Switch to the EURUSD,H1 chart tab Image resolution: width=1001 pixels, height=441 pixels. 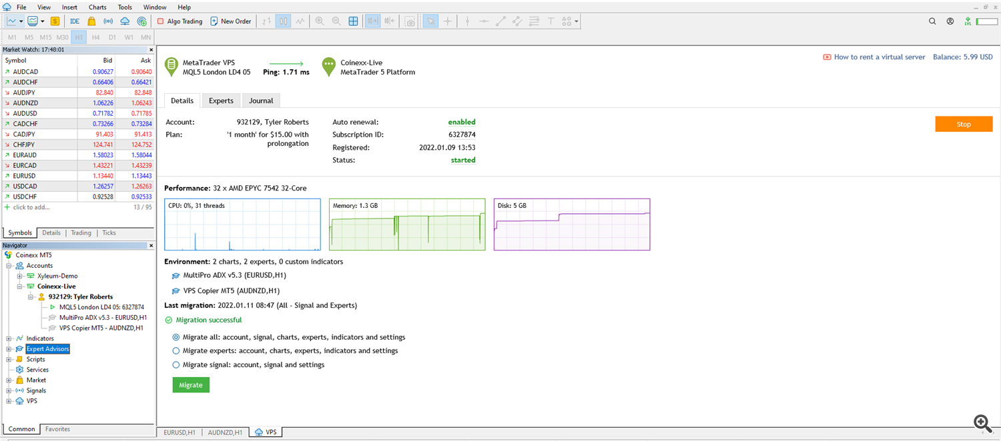pos(180,432)
